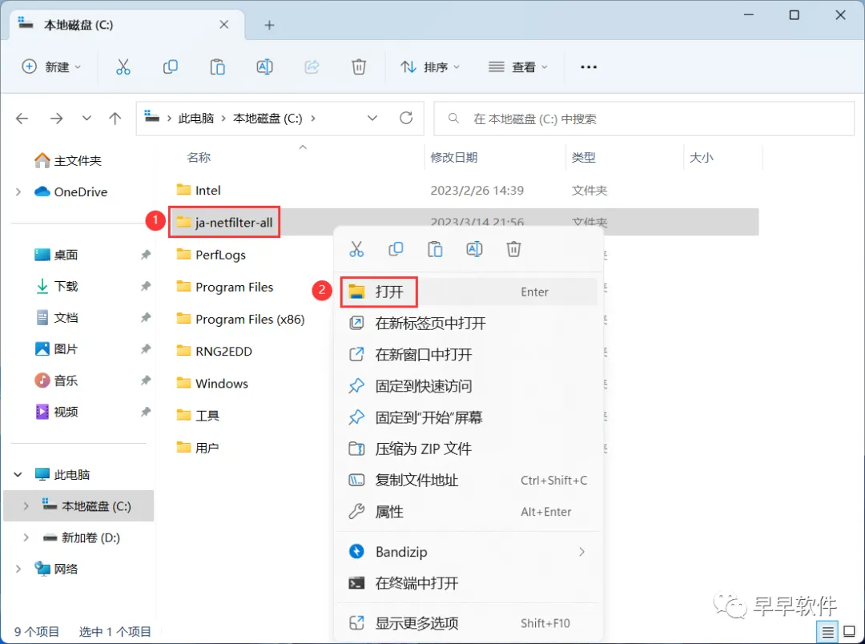
Task: Select 打开 in the context menu
Action: coord(469,292)
